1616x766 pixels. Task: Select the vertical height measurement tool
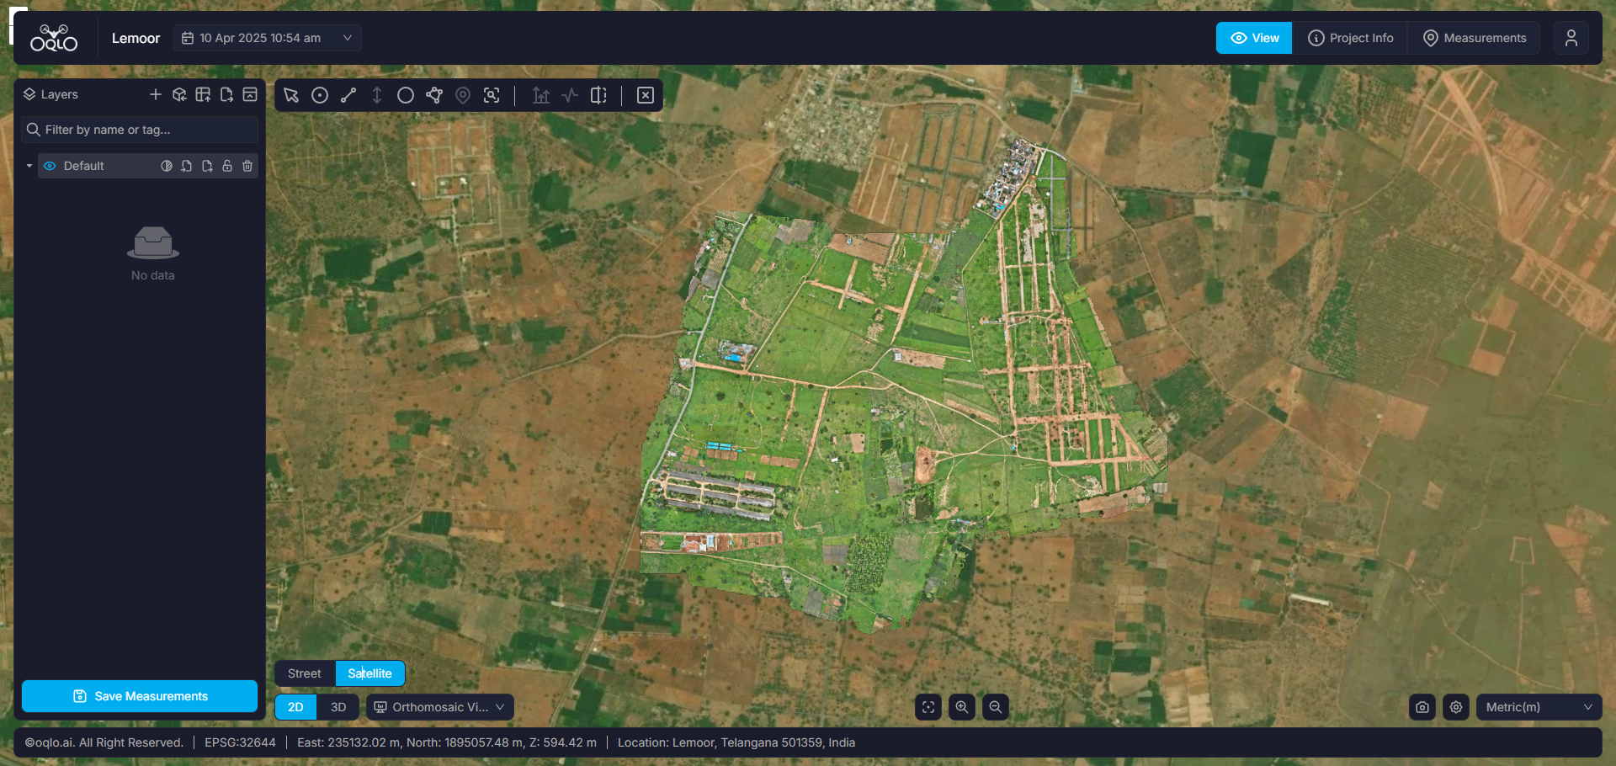[x=377, y=95]
